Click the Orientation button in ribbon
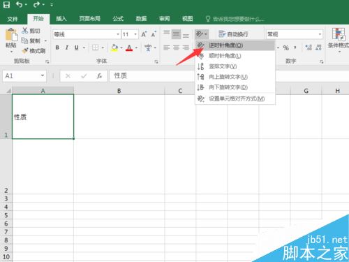Image resolution: width=349 pixels, height=262 pixels. point(202,34)
